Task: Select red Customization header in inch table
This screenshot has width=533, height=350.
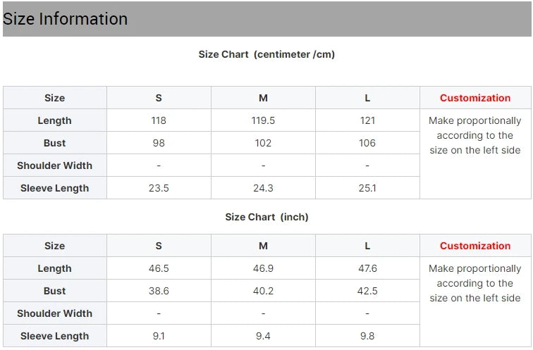Action: [x=475, y=246]
